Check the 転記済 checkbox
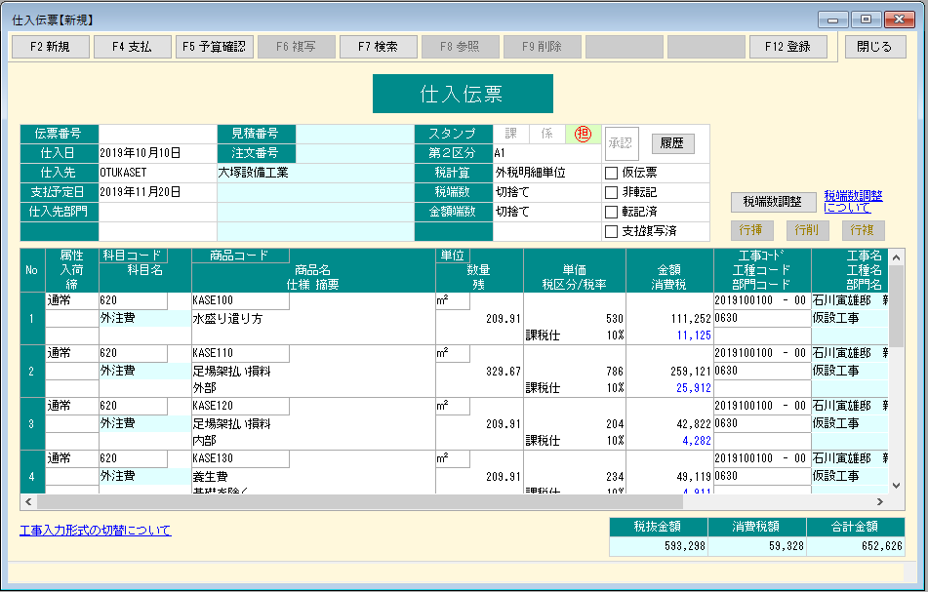This screenshot has height=592, width=928. [612, 212]
